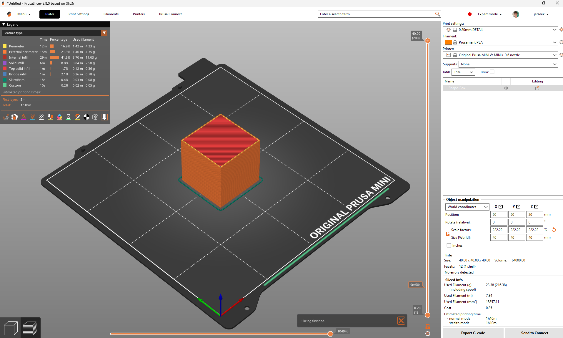The width and height of the screenshot is (563, 338).
Task: Toggle Wipe moves hand icon
Action: (x=15, y=117)
